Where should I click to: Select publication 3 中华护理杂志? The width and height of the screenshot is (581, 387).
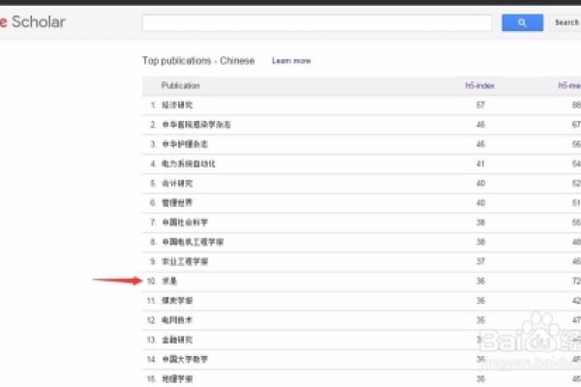(x=185, y=144)
